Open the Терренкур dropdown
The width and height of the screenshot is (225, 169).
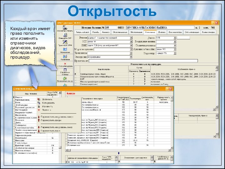pyautogui.click(x=175, y=53)
